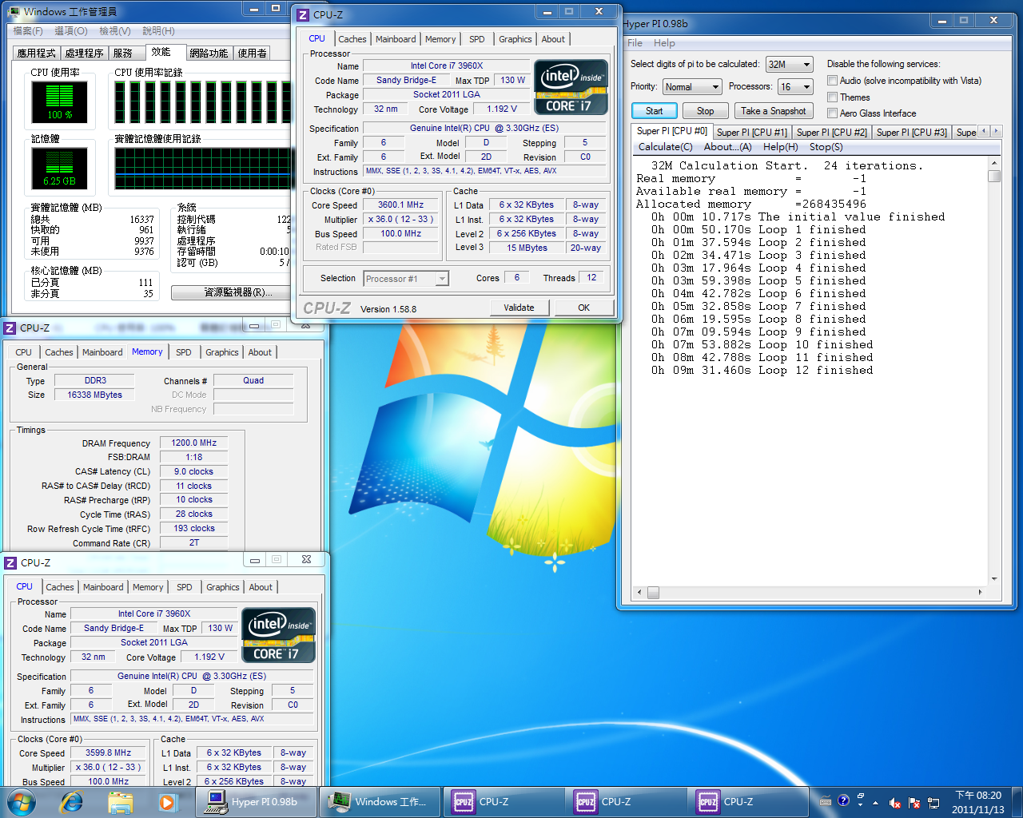Click Hyper PI vertical scrollbar thumb
The width and height of the screenshot is (1023, 818).
994,176
